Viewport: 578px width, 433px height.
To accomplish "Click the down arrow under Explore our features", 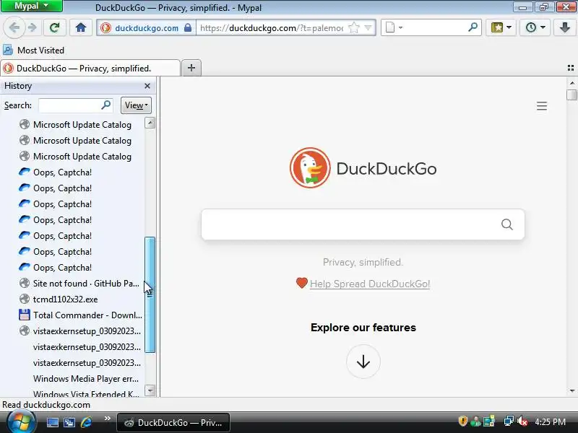I will 363,362.
